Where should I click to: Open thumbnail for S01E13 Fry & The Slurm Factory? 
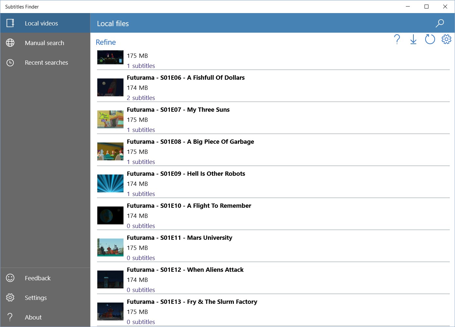click(110, 311)
